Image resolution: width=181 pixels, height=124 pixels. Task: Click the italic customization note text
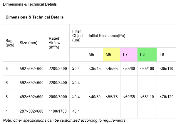[64, 120]
